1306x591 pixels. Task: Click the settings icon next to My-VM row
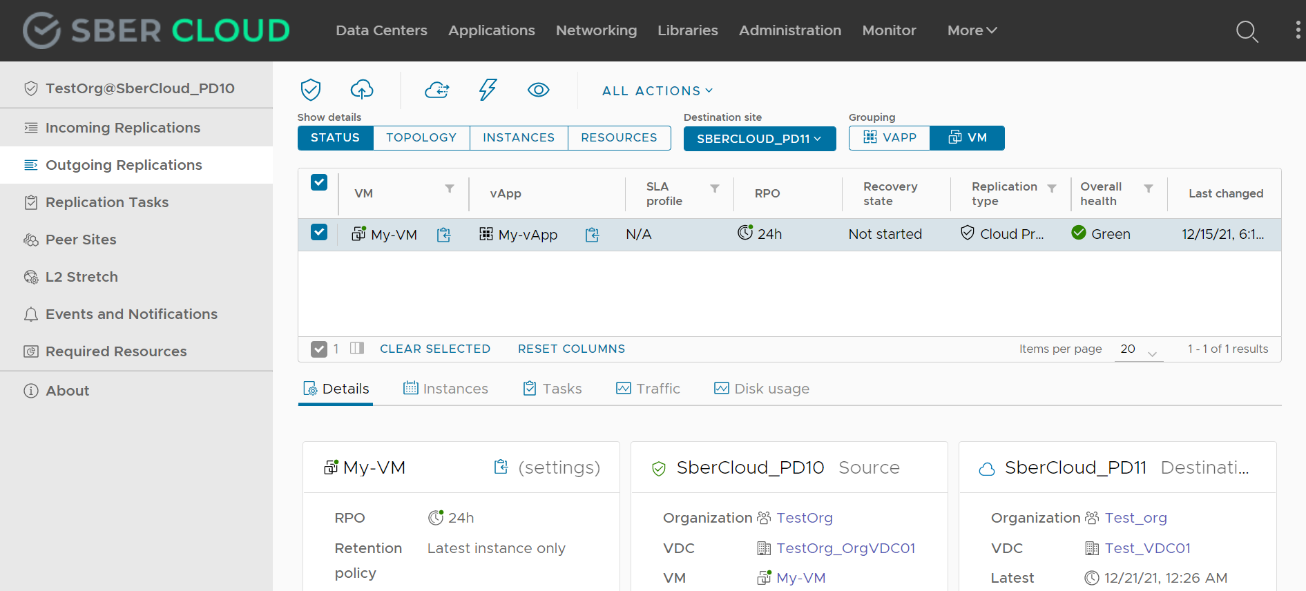[x=443, y=235]
